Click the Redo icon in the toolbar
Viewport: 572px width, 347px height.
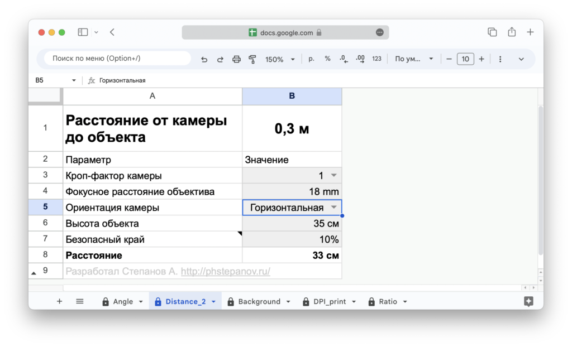(x=220, y=59)
